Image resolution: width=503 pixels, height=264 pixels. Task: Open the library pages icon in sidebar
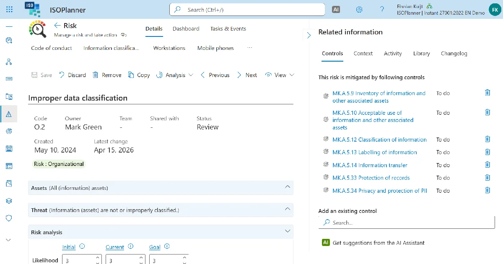[x=9, y=183]
